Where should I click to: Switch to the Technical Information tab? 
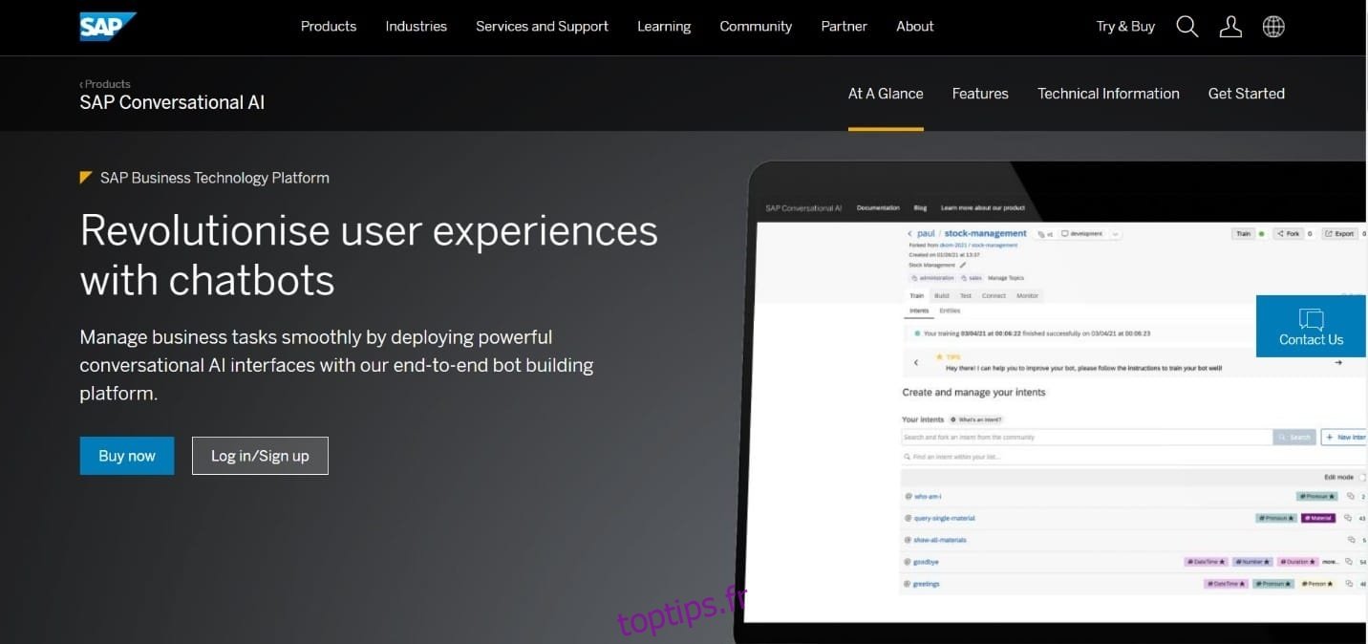point(1108,94)
